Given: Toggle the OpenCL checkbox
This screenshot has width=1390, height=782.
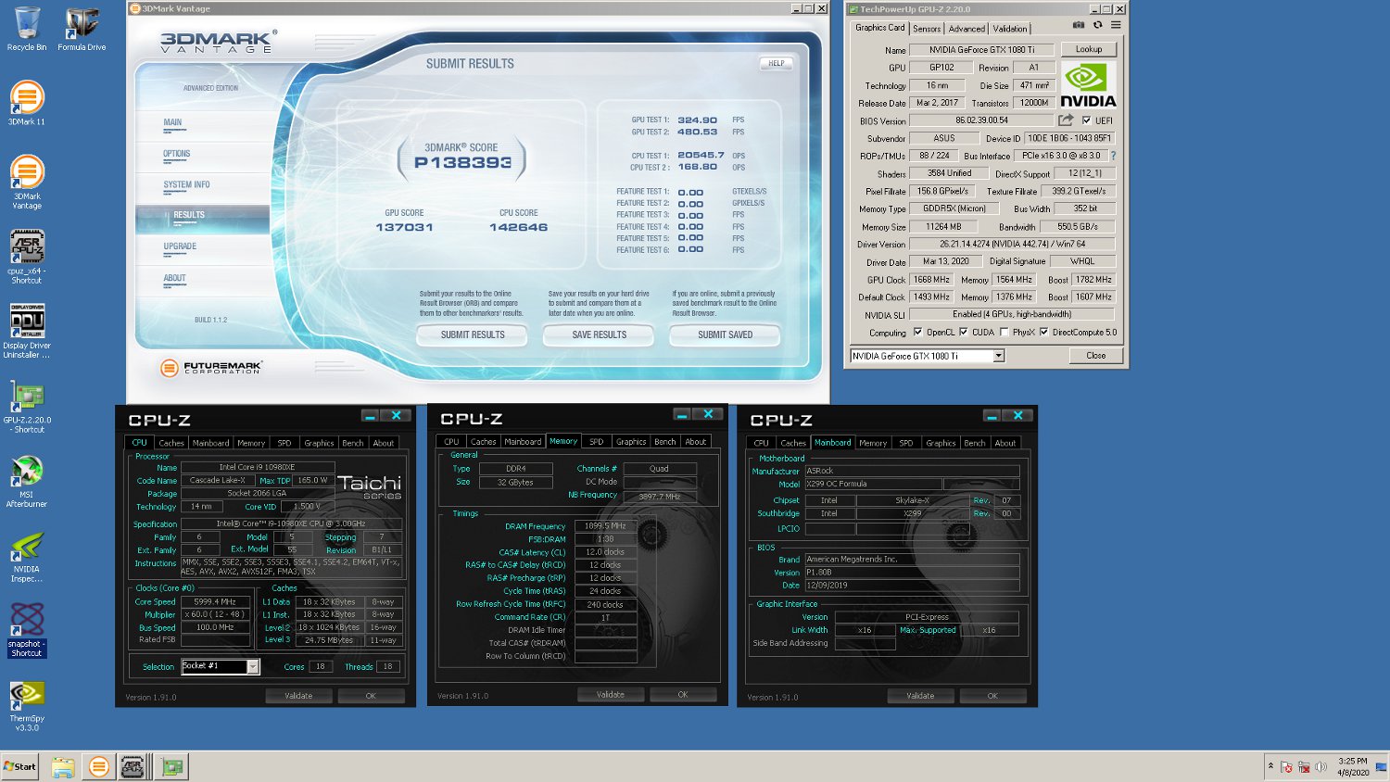Looking at the screenshot, I should pyautogui.click(x=917, y=332).
